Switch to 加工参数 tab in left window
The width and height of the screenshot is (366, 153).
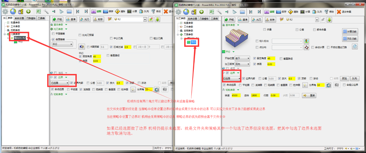(8, 18)
